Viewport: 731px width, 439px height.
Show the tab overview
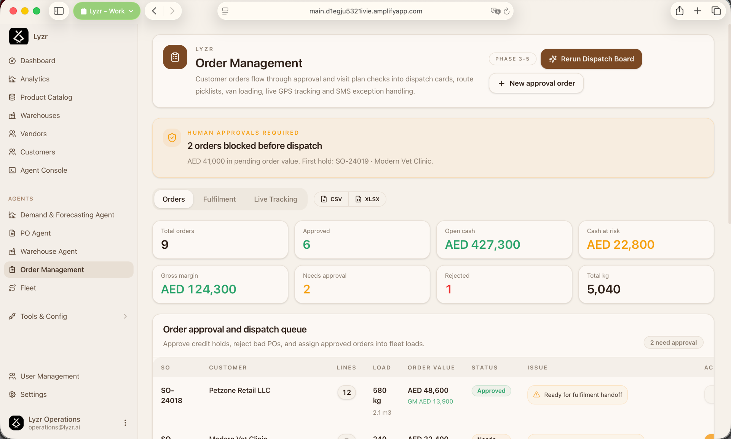tap(716, 11)
